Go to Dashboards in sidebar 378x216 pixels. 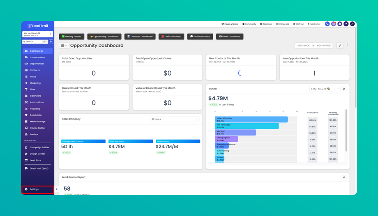pos(38,51)
